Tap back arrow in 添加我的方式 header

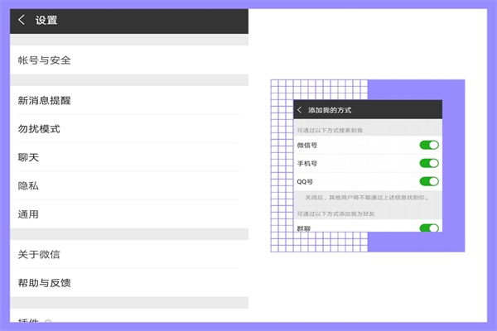(299, 110)
